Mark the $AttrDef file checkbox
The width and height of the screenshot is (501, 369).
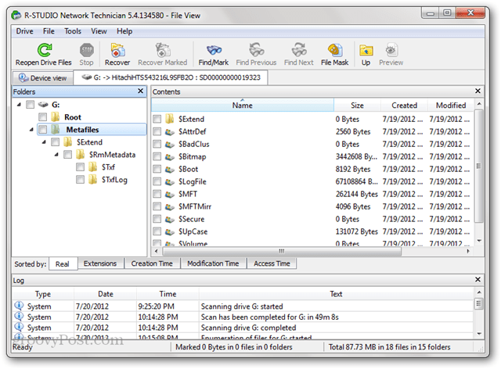pos(157,131)
